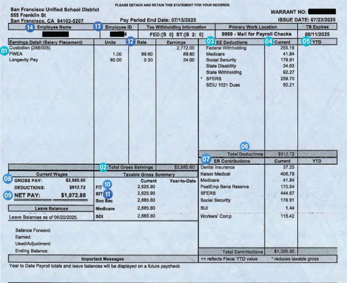The image size is (347, 283).
Task: Click the 'SEIU 1021 Dues' deduction label
Action: [x=223, y=85]
